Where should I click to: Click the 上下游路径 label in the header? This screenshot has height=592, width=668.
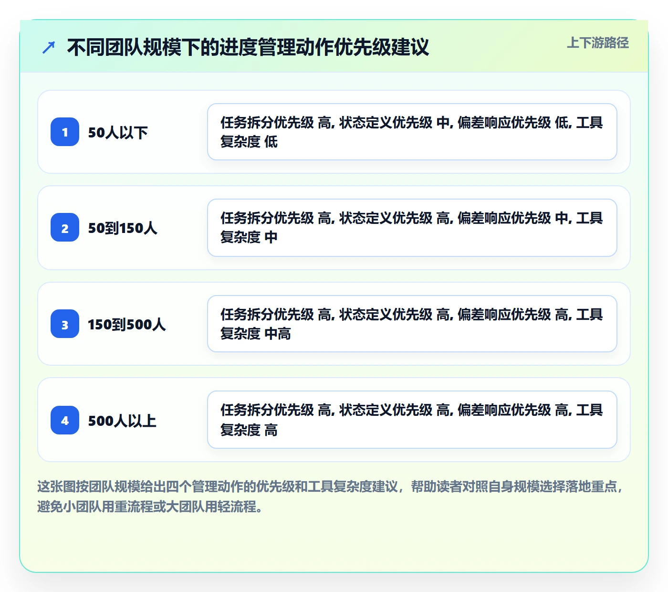pos(598,43)
